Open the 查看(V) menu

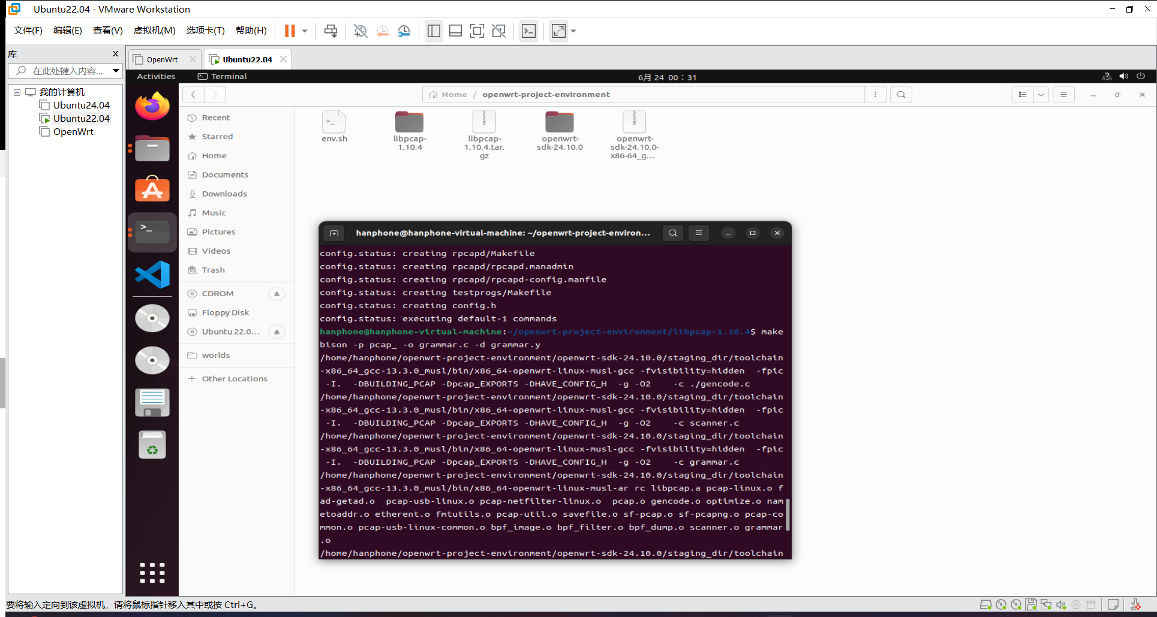(108, 31)
